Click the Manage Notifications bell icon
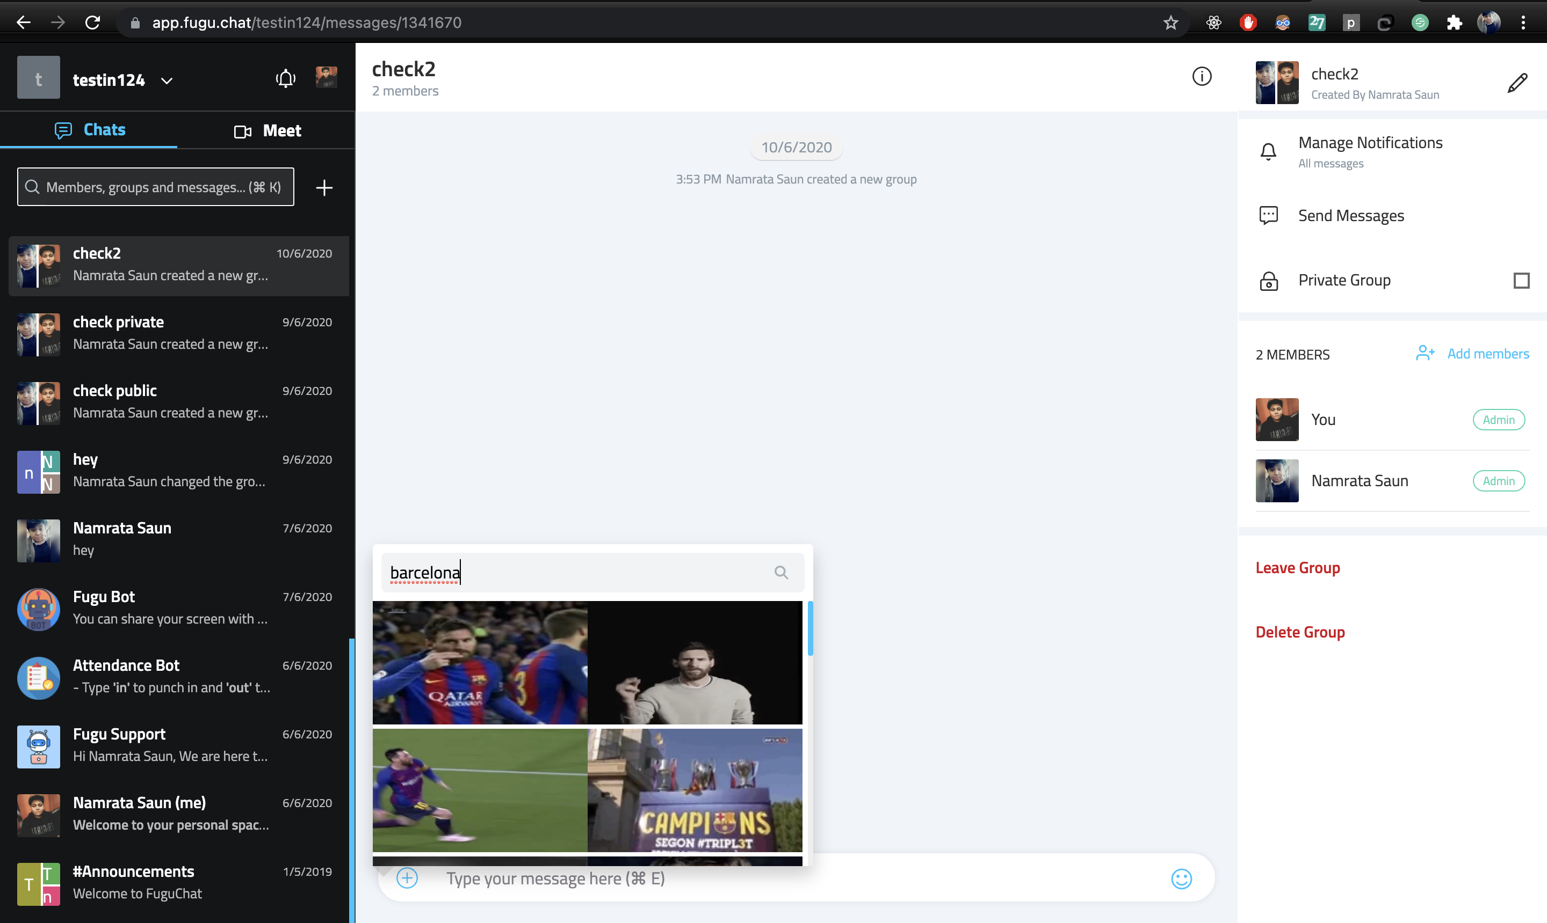 pyautogui.click(x=1268, y=151)
